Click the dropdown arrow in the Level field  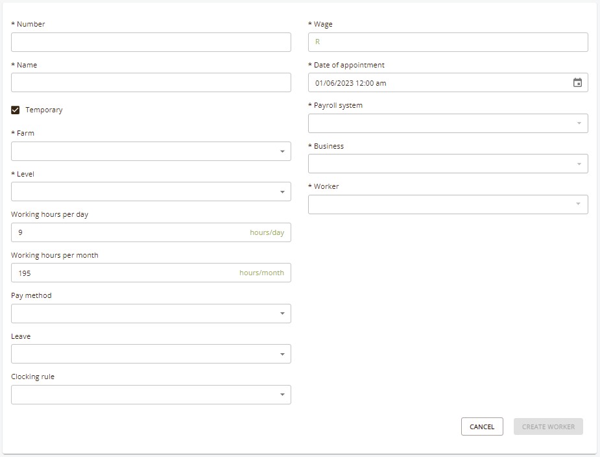pyautogui.click(x=282, y=192)
